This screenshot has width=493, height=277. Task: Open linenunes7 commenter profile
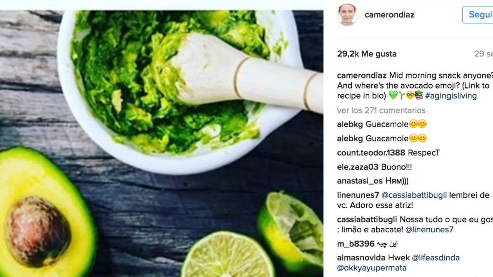(x=358, y=195)
